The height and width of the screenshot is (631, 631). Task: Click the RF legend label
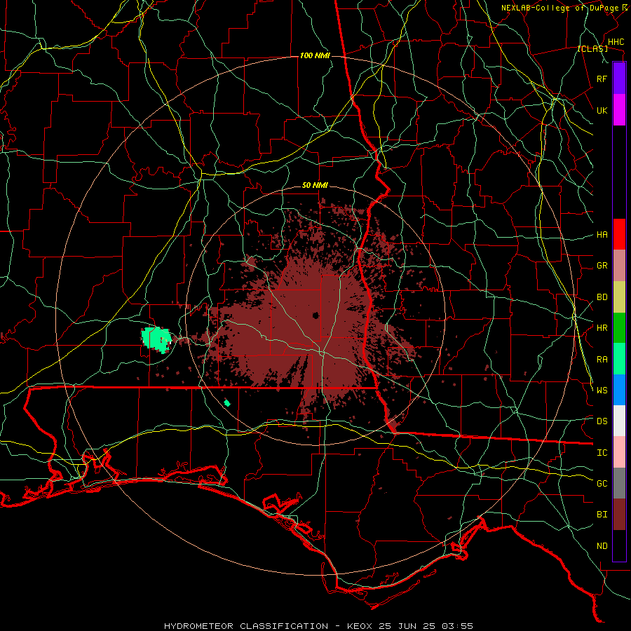[x=602, y=79]
